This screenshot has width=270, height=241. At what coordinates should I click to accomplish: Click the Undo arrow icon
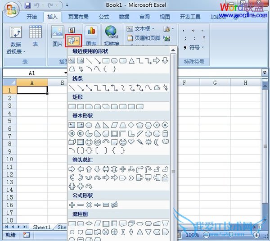[x=37, y=5]
